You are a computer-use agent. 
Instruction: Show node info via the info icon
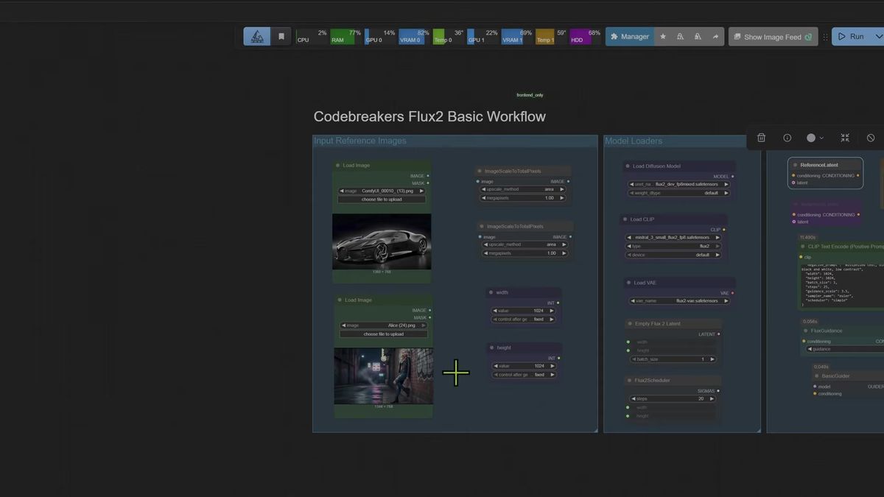[x=787, y=138]
